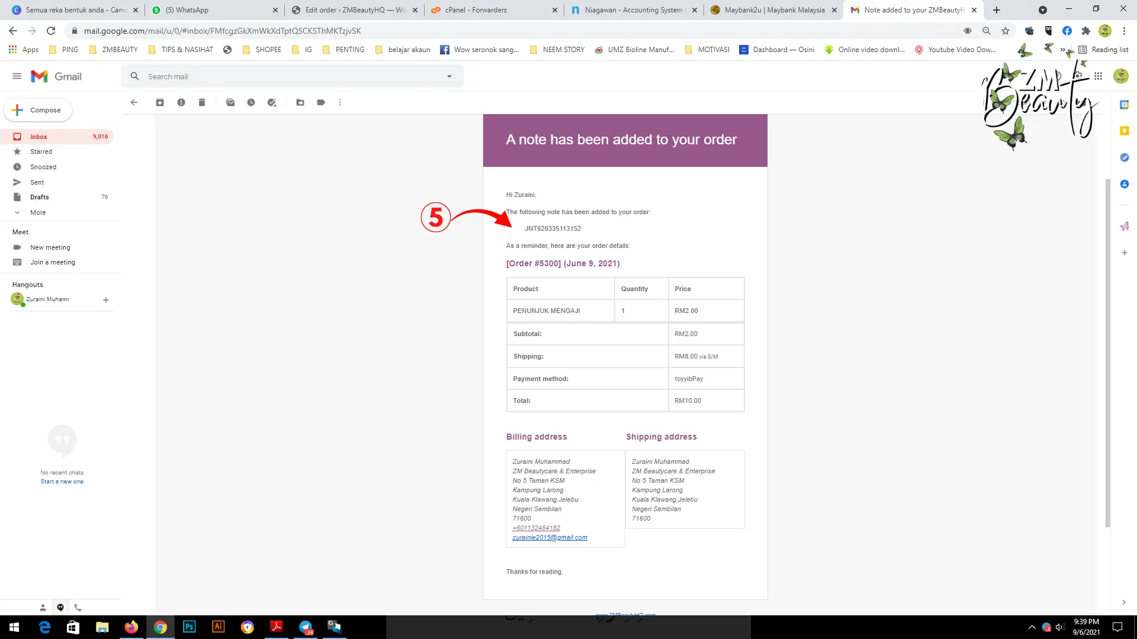Open Hangouts phone calls tab
Screen dimensions: 1137x639
pos(78,607)
